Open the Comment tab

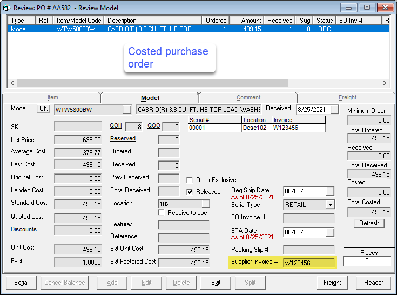tap(248, 97)
